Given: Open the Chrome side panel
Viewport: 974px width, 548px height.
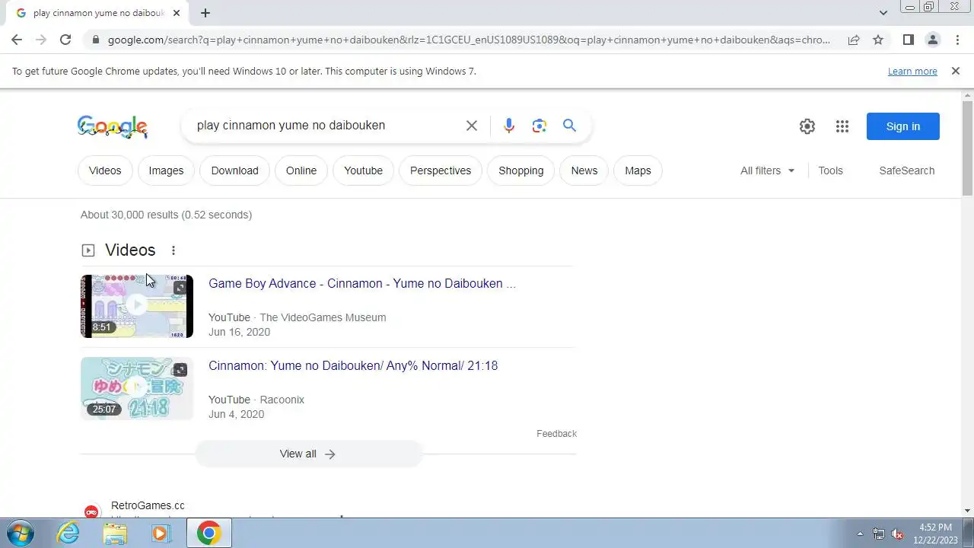Looking at the screenshot, I should coord(908,40).
